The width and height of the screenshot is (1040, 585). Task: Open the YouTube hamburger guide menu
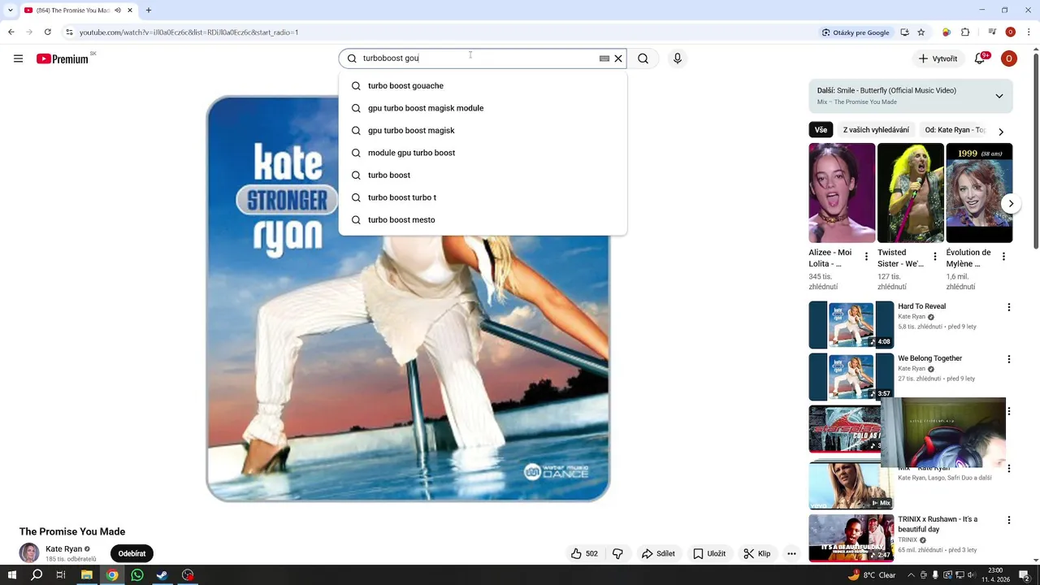tap(18, 58)
